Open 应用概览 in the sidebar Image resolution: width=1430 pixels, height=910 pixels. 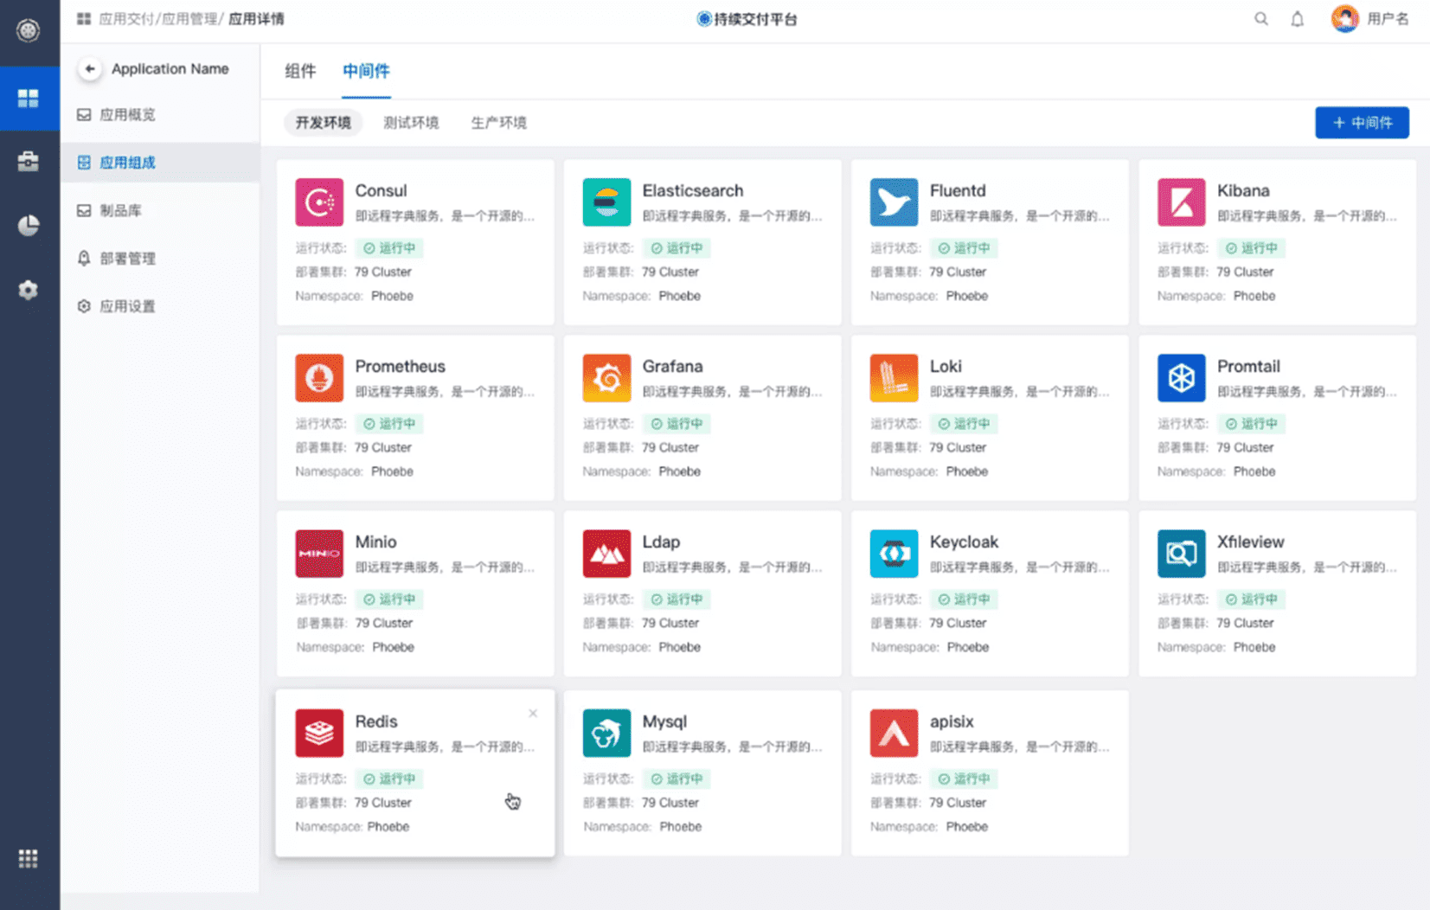(x=160, y=114)
